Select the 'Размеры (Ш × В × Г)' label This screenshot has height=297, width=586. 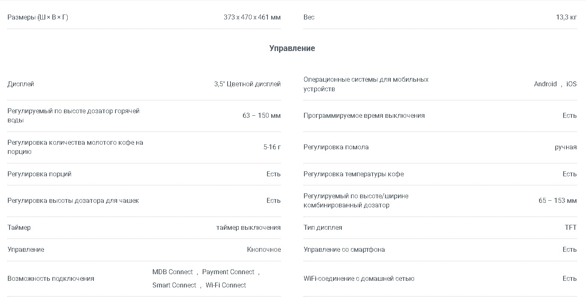click(x=38, y=17)
